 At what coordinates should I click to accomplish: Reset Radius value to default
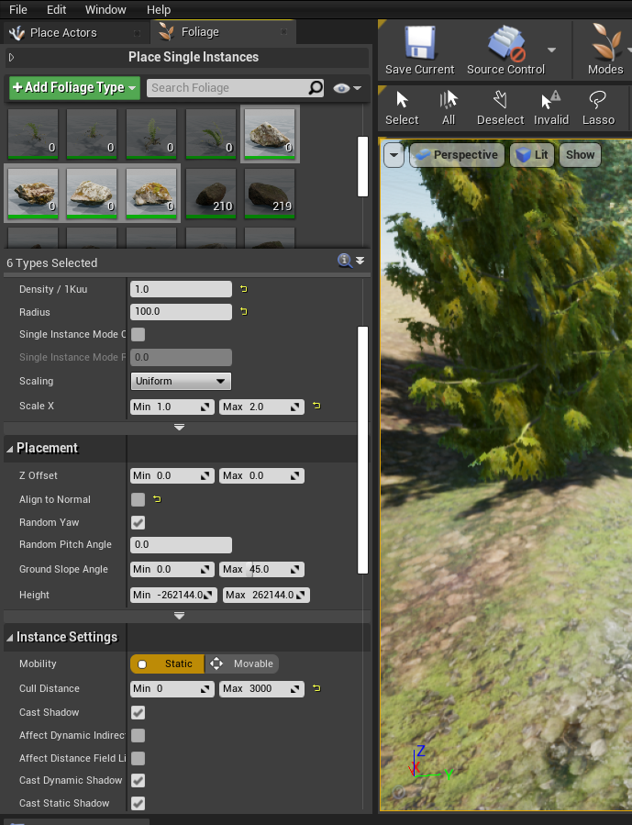coord(243,311)
